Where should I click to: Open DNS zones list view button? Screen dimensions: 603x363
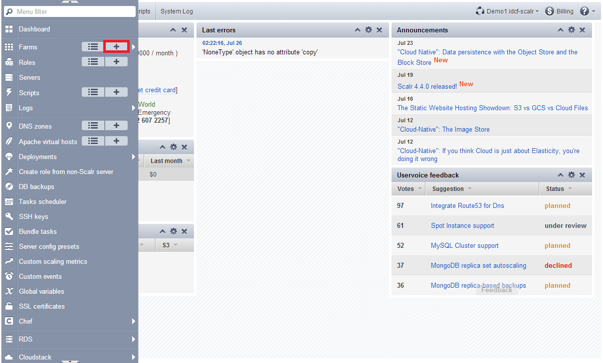93,126
